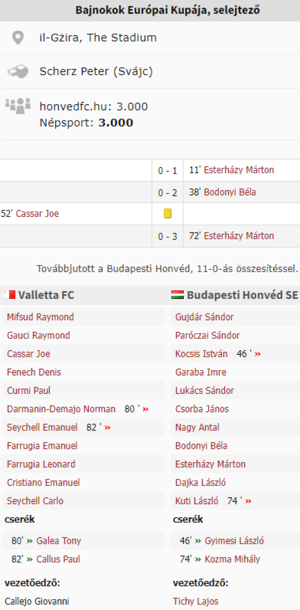300x610 pixels.
Task: Open Gujdár Sándor player page
Action: [205, 317]
